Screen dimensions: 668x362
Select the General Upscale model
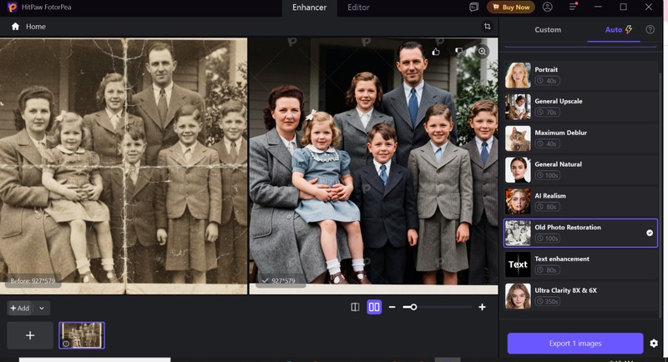tap(580, 106)
